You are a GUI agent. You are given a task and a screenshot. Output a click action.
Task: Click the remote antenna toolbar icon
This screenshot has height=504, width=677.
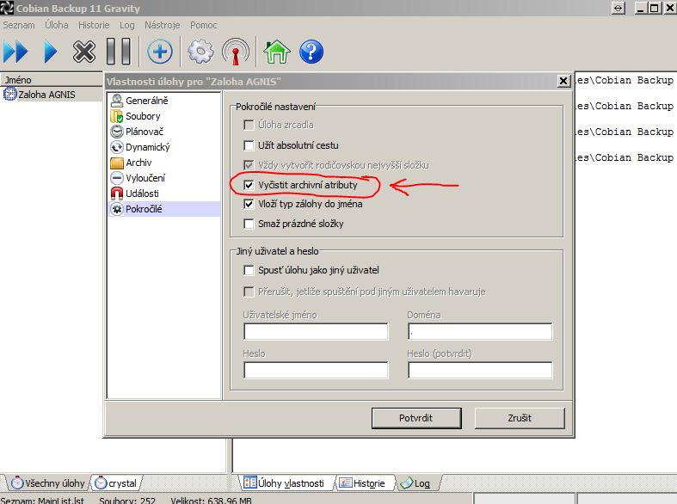pos(236,52)
